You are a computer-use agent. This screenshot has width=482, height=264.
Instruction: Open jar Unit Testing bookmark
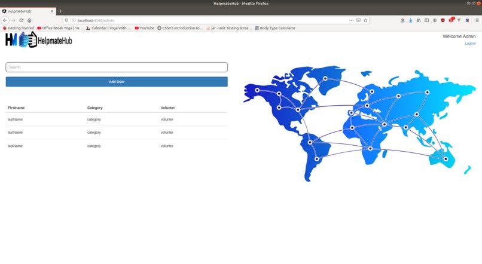pyautogui.click(x=229, y=28)
